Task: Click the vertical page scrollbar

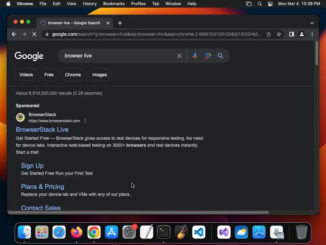Action: [317, 53]
